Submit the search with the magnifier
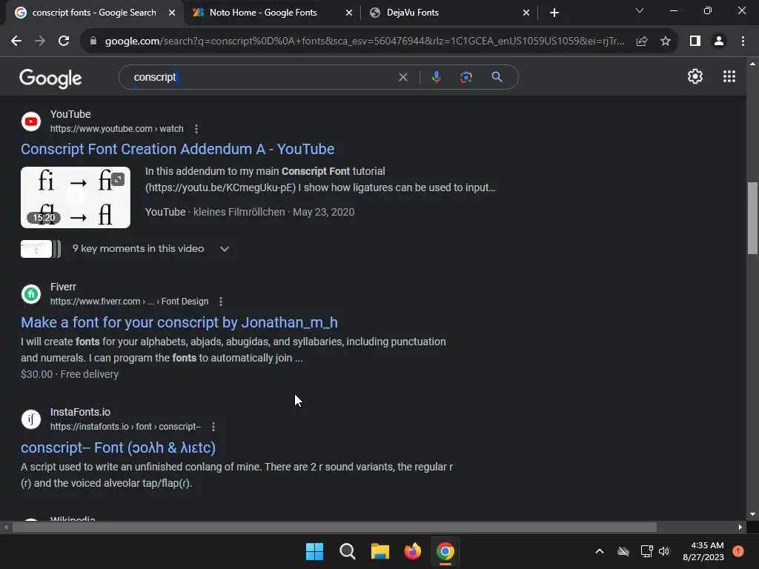Image resolution: width=759 pixels, height=569 pixels. pos(497,77)
